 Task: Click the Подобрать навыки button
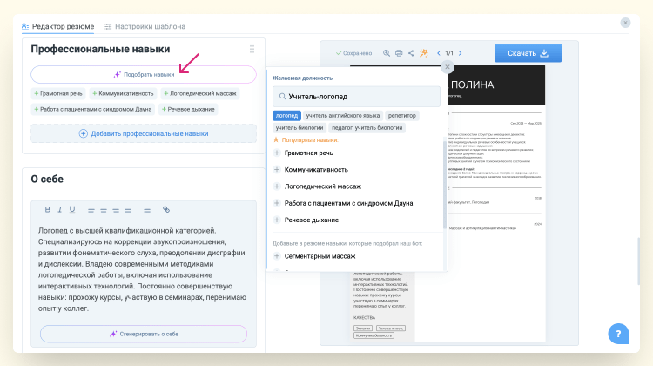pyautogui.click(x=144, y=75)
